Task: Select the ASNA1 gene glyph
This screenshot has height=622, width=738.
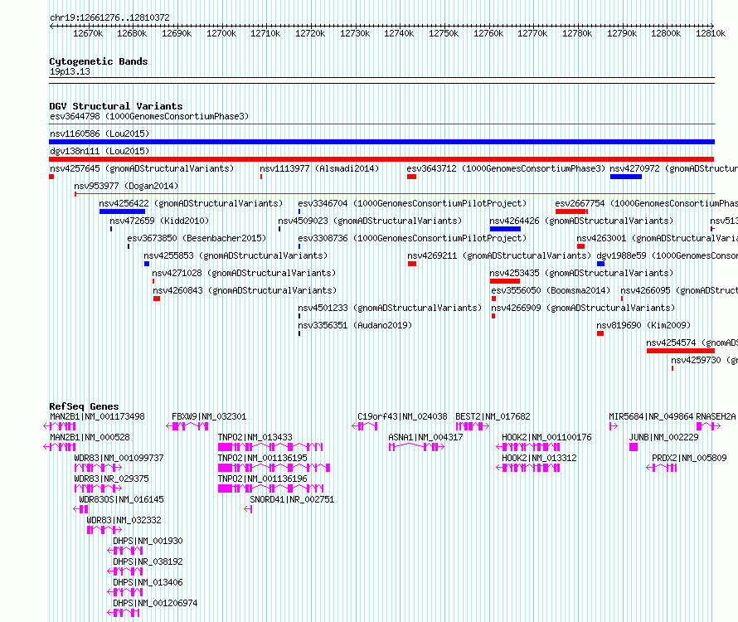Action: point(415,447)
